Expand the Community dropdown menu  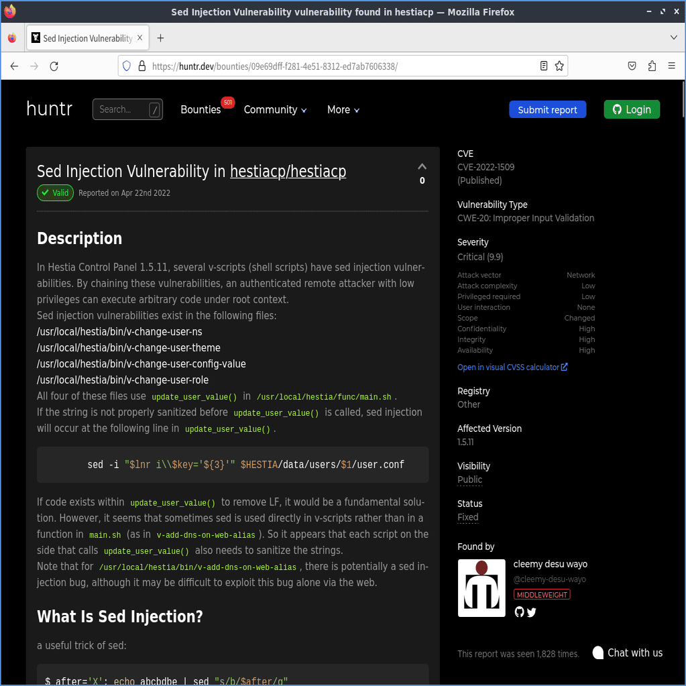[275, 110]
